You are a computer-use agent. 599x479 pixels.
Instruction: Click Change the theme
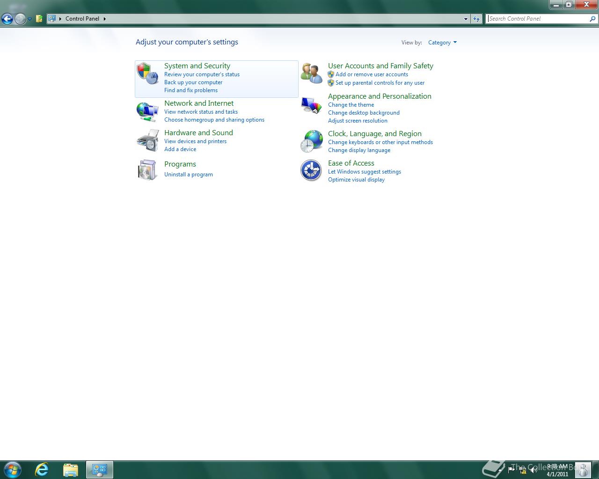click(351, 105)
